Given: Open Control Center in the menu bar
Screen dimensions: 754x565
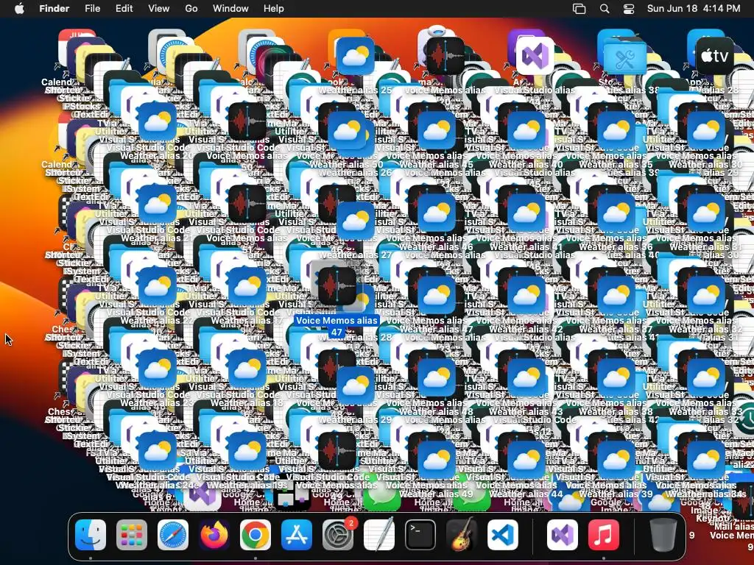Looking at the screenshot, I should 629,9.
